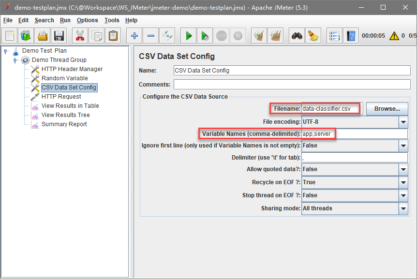Open Sharing mode dropdown
417x279 pixels.
(x=403, y=208)
